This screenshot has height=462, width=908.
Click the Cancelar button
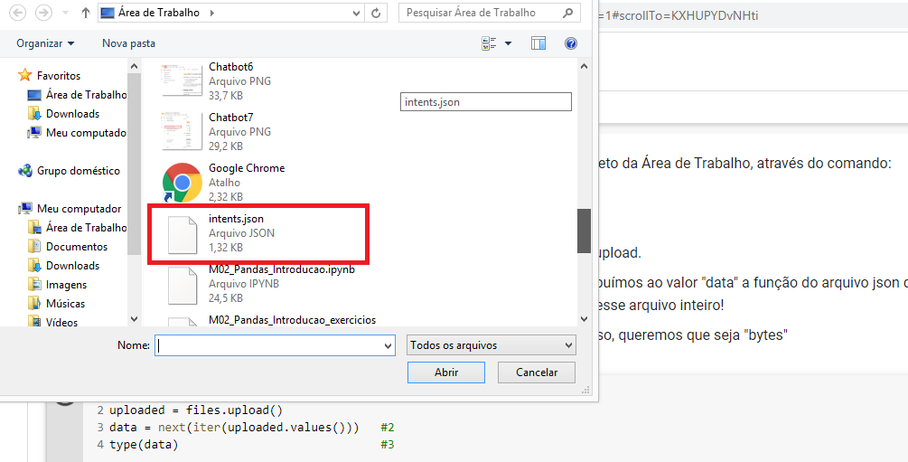point(537,372)
